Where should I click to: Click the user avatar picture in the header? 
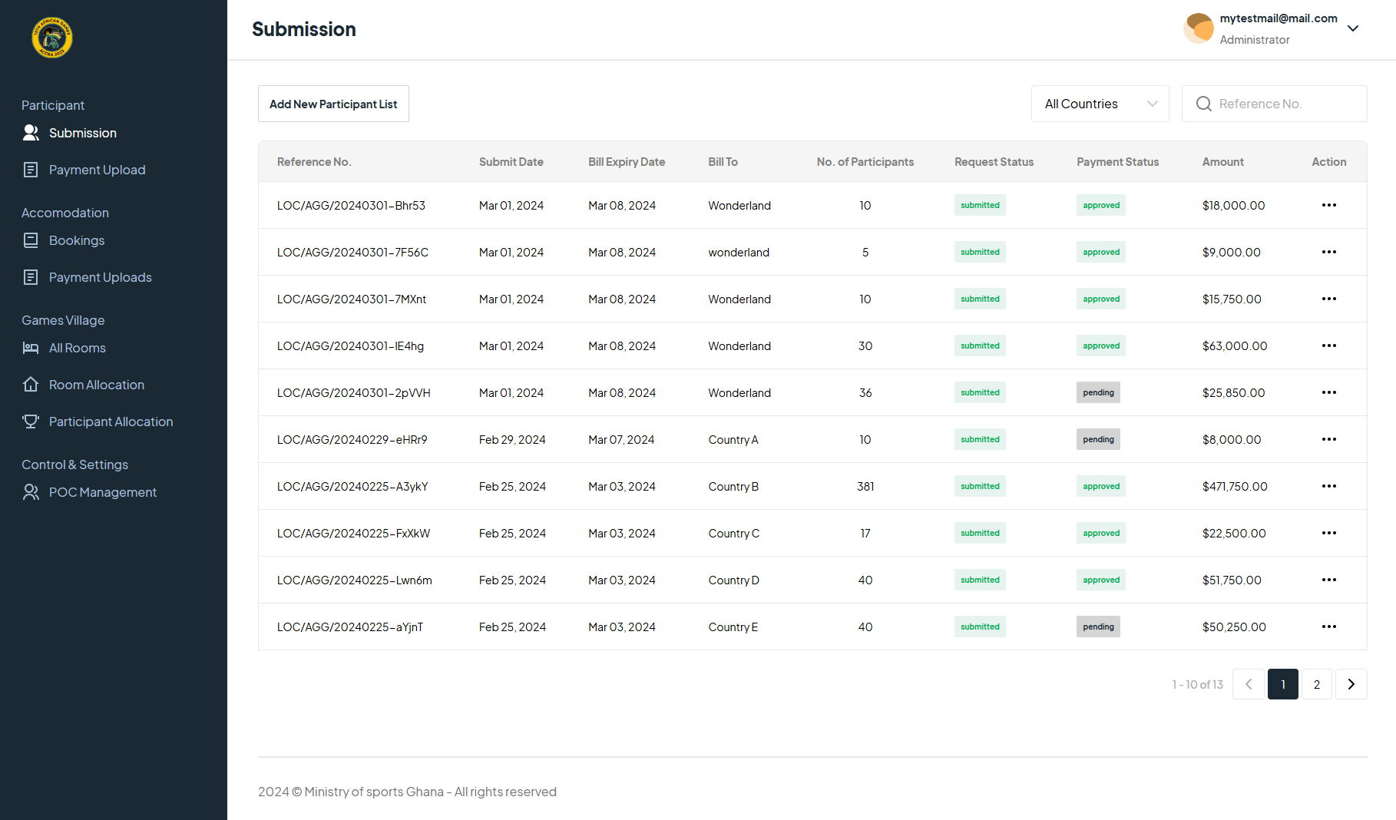(1199, 28)
